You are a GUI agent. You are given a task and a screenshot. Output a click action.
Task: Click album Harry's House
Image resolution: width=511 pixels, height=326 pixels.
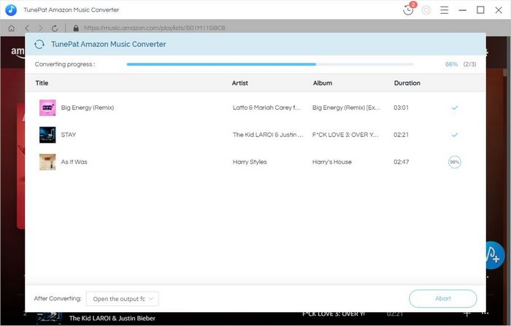coord(331,162)
